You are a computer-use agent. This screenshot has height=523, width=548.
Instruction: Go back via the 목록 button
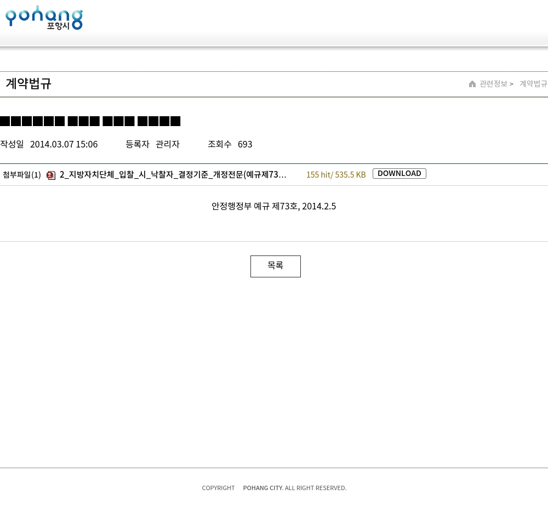point(275,266)
